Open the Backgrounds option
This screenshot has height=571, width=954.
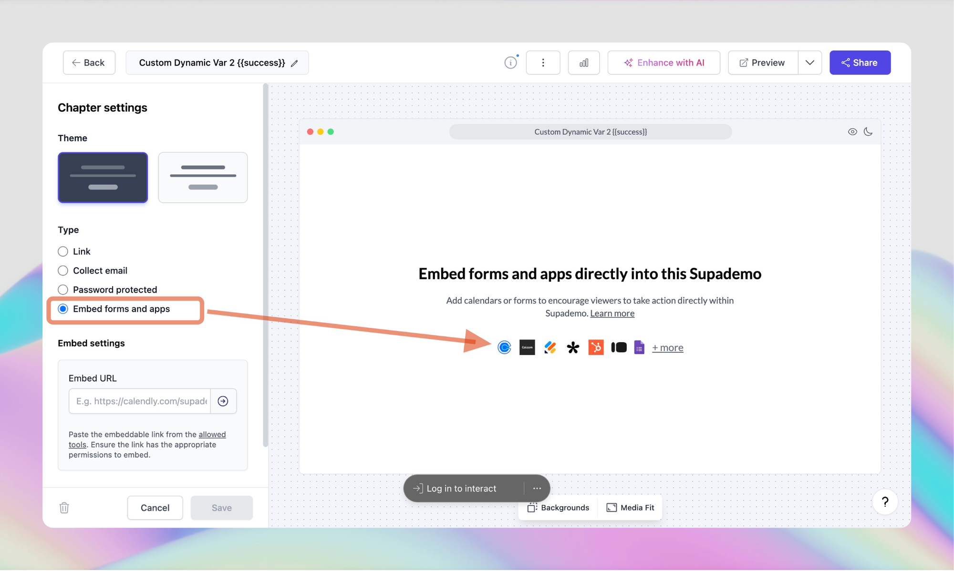[559, 508]
